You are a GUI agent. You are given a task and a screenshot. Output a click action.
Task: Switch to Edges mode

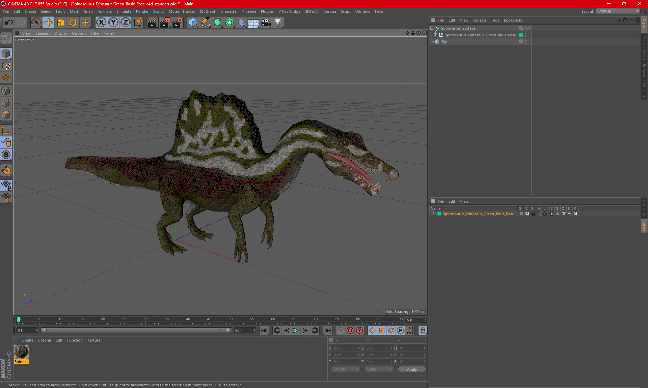(6, 103)
